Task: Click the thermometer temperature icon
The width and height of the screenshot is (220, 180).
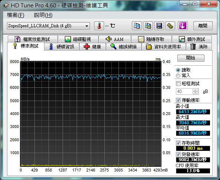Action: click(x=99, y=26)
